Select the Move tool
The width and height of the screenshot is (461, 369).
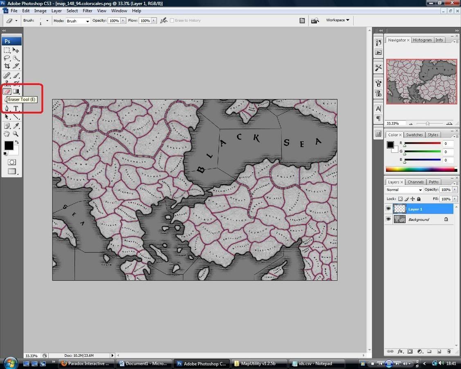coord(16,50)
